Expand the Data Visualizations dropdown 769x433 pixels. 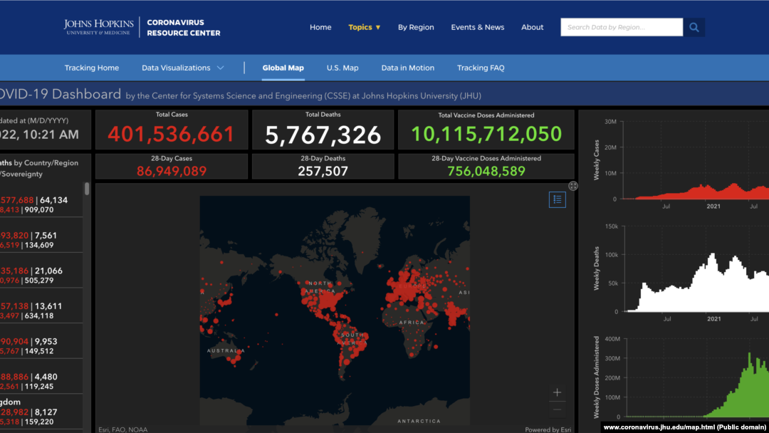click(182, 68)
